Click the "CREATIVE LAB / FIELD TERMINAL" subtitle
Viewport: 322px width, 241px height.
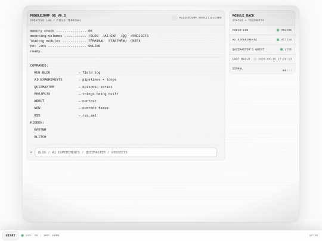click(55, 20)
